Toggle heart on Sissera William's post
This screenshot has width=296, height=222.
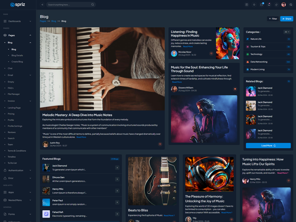coord(235,89)
